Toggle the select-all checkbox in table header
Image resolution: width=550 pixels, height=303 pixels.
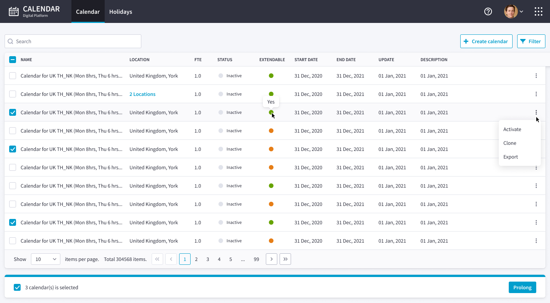pyautogui.click(x=13, y=60)
